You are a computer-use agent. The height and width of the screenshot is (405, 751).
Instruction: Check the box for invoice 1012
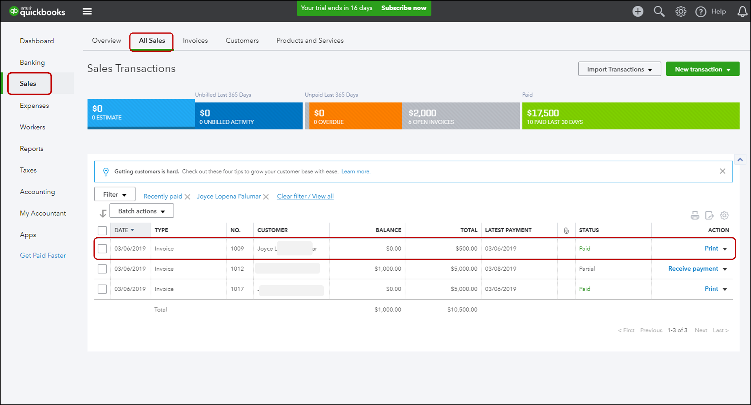(x=102, y=269)
